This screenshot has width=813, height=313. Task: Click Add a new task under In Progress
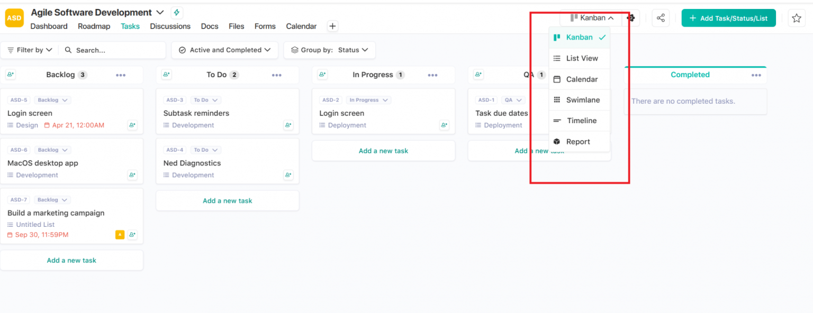(x=383, y=151)
